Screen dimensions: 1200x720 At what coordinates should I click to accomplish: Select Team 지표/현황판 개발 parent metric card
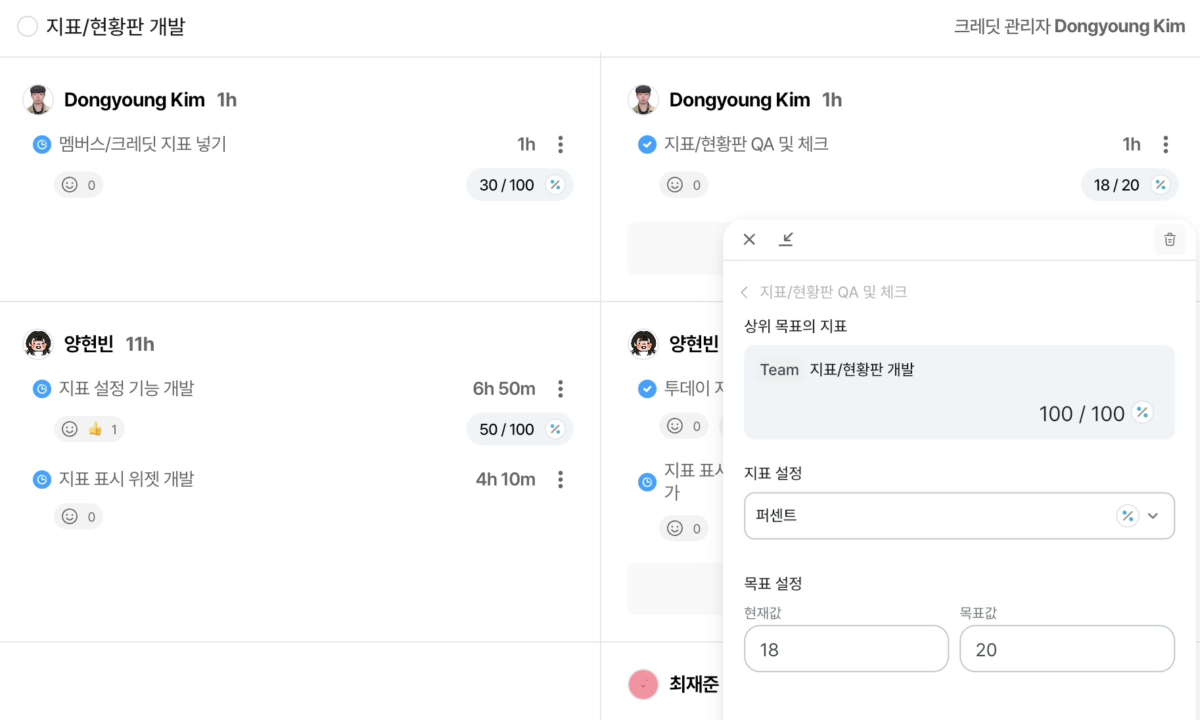pyautogui.click(x=959, y=392)
